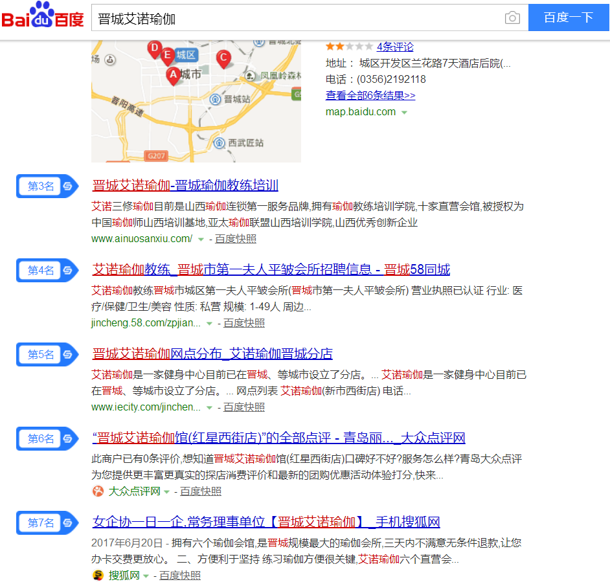The width and height of the screenshot is (610, 584).
Task: Expand dropdown next to map.baidu.com
Action: click(x=404, y=113)
